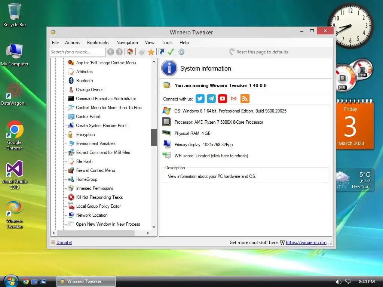Open Recycle Bin desktop icon
383x287 pixels.
coord(15,15)
